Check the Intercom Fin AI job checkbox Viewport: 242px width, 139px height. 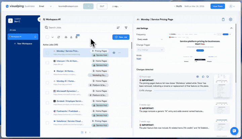[47, 63]
